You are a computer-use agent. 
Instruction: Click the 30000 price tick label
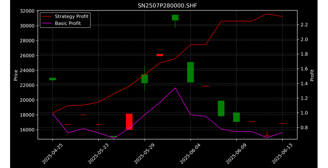(27, 26)
